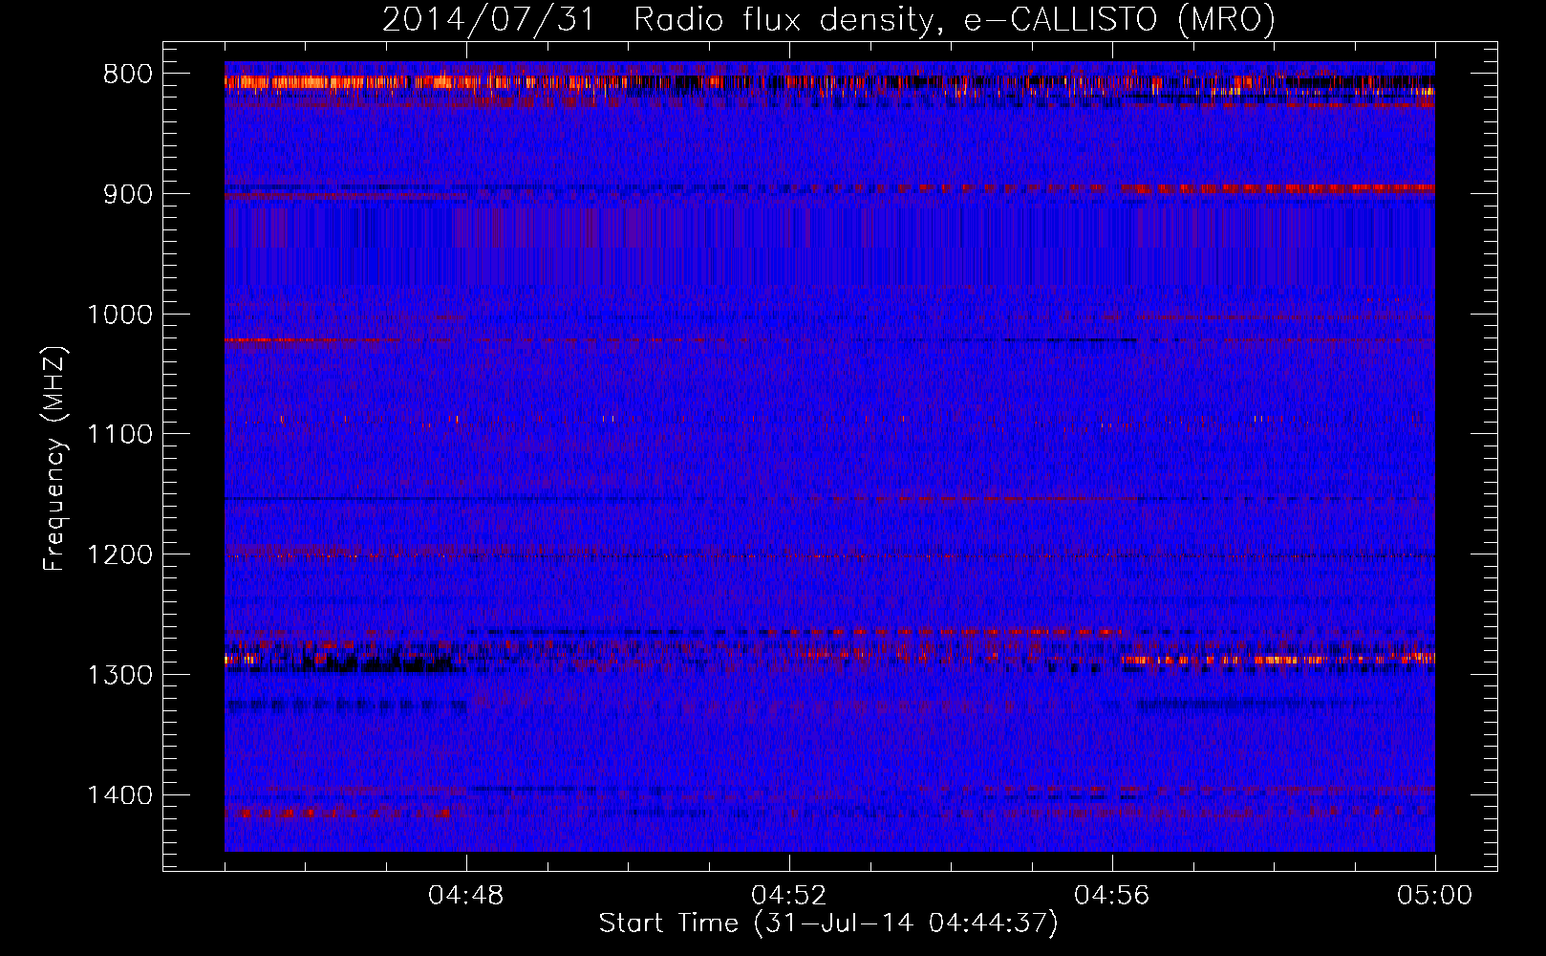Select the 800 frequency tick label

click(x=126, y=75)
